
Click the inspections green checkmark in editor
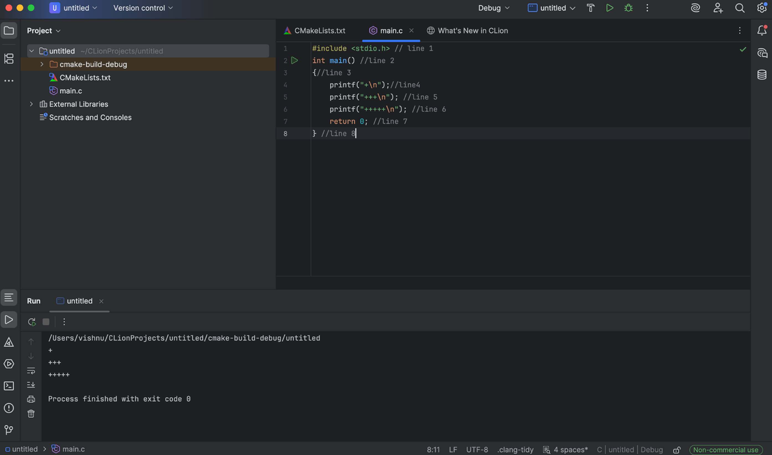coord(743,49)
